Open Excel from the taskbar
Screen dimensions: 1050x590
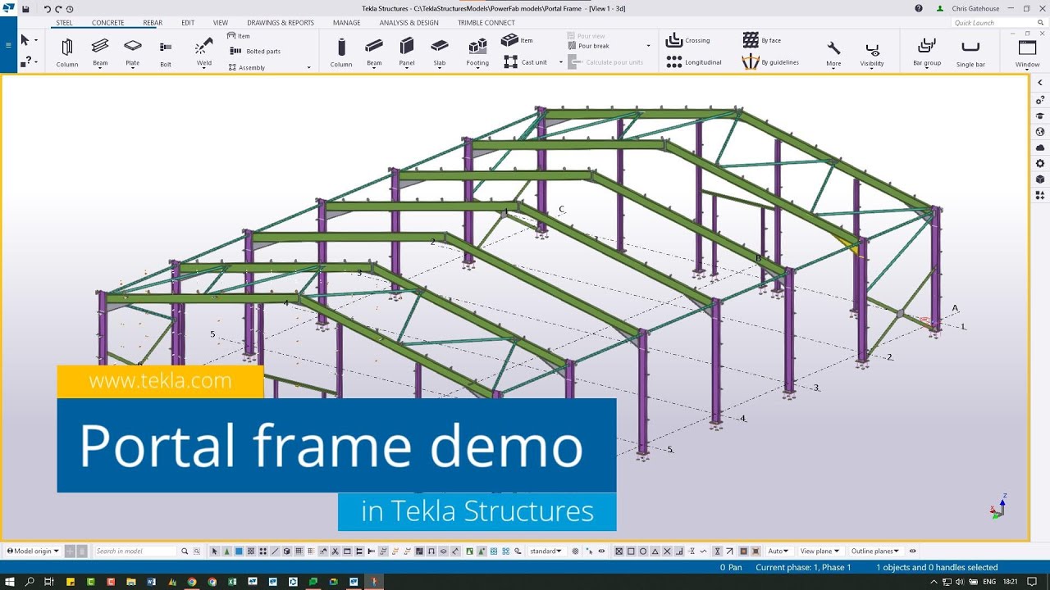pyautogui.click(x=231, y=582)
